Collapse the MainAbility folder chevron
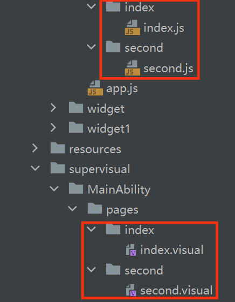 pos(54,188)
